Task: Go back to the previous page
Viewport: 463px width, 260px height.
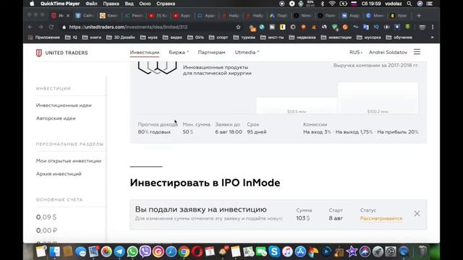Action: click(30, 27)
